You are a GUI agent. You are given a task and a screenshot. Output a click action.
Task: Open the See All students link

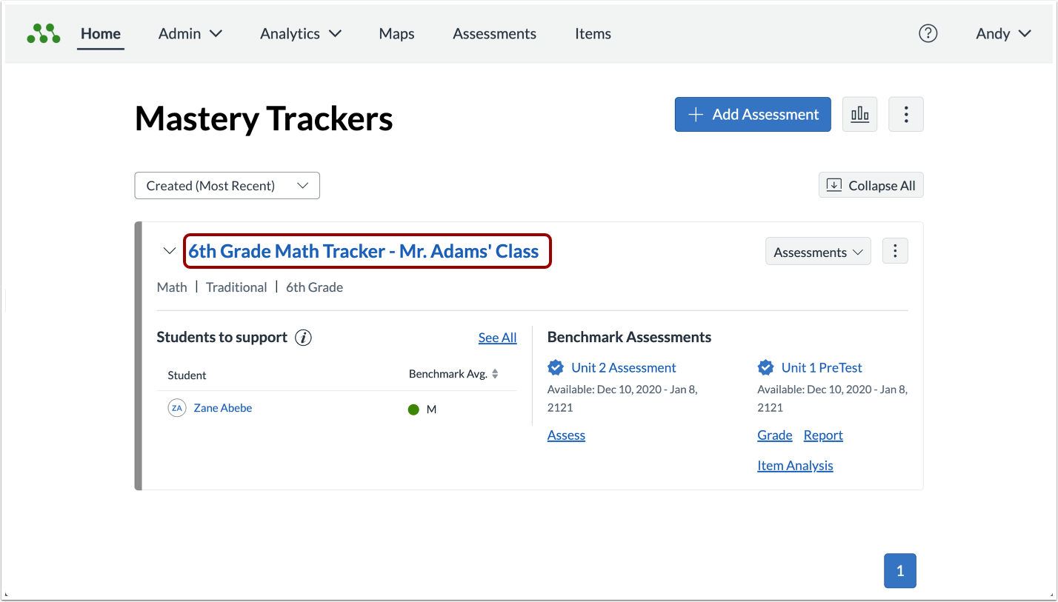[x=497, y=338]
